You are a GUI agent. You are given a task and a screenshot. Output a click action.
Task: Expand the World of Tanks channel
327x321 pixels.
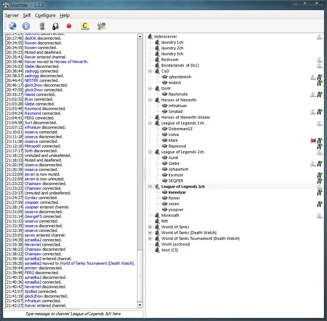(x=150, y=227)
